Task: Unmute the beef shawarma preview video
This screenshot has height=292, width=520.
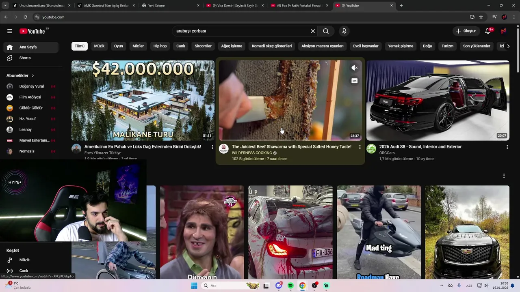Action: [354, 68]
